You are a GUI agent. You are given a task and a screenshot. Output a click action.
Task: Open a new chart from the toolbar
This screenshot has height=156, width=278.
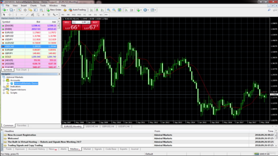pos(4,10)
